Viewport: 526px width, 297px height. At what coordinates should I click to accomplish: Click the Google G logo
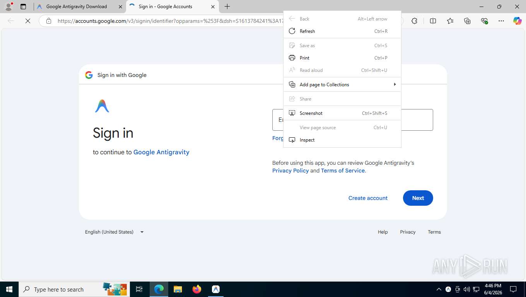(x=89, y=75)
